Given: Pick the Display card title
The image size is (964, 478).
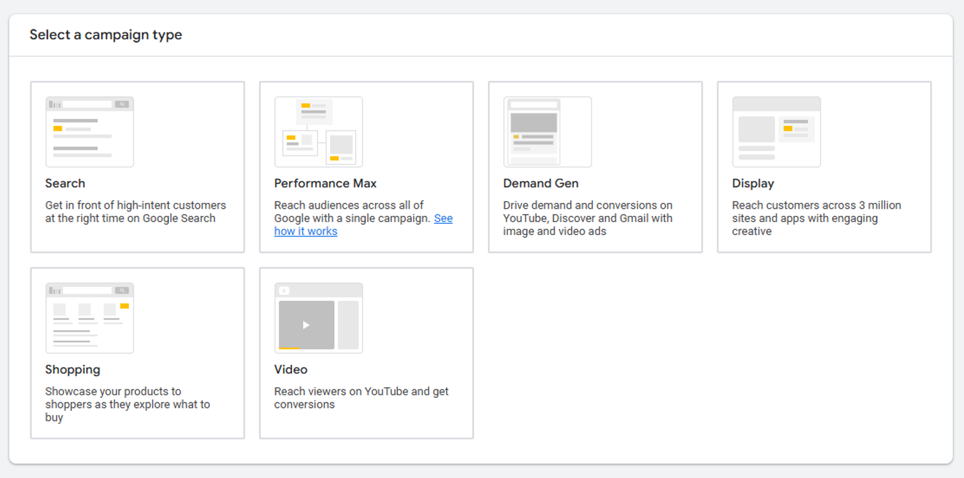Looking at the screenshot, I should [x=753, y=183].
